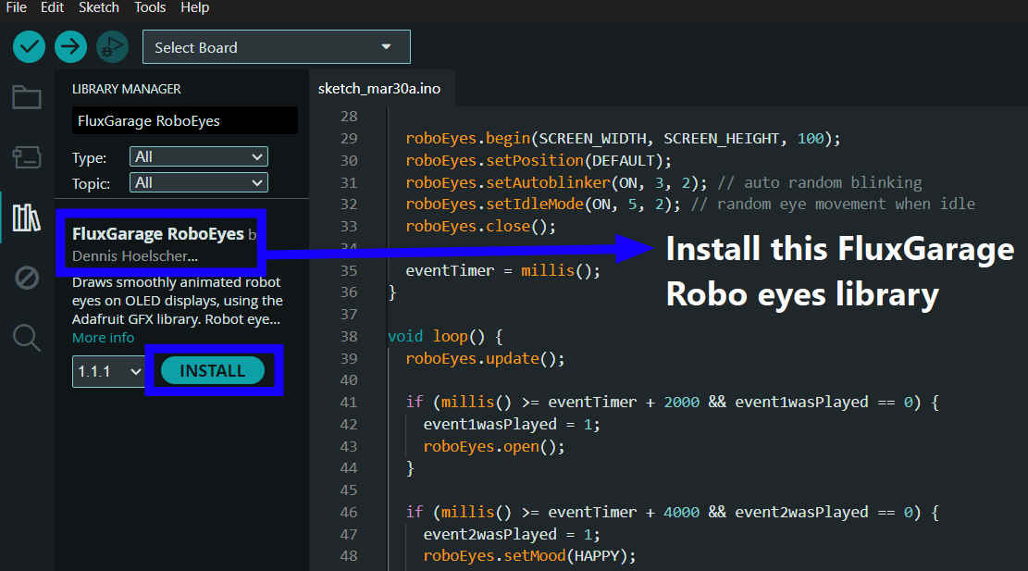The image size is (1028, 571).
Task: Expand the Select Board dropdown
Action: [x=277, y=47]
